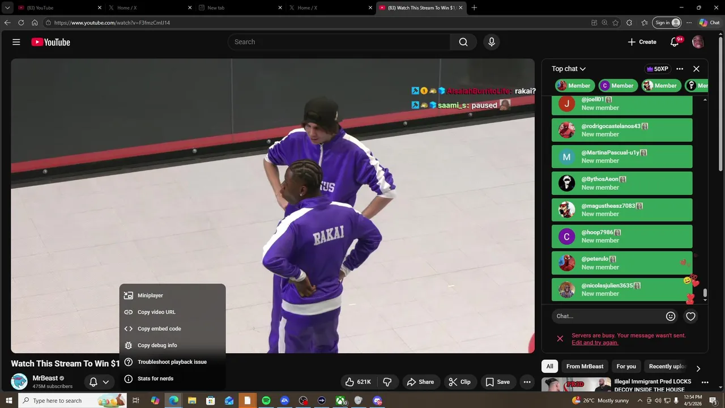Screen dimensions: 725x408
Task: Open more actions ellipsis under the video
Action: click(527, 382)
